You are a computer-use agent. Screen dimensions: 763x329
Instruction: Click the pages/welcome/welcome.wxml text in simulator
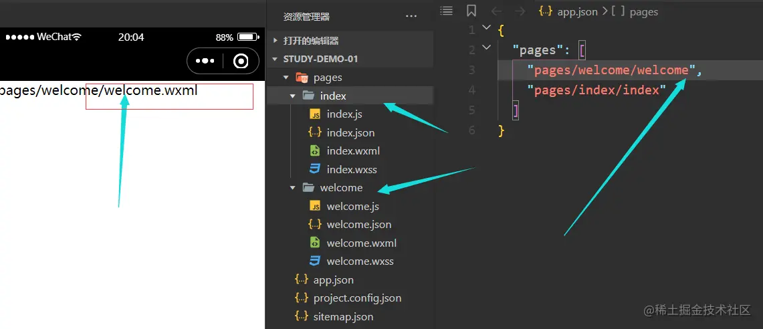click(99, 90)
